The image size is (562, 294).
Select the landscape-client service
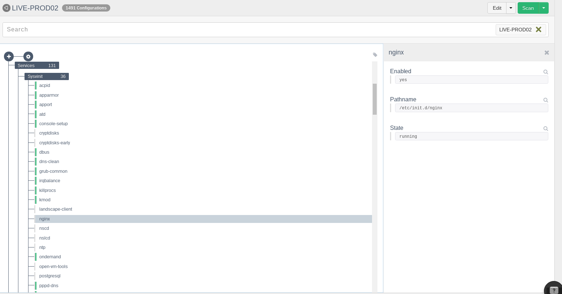point(56,209)
